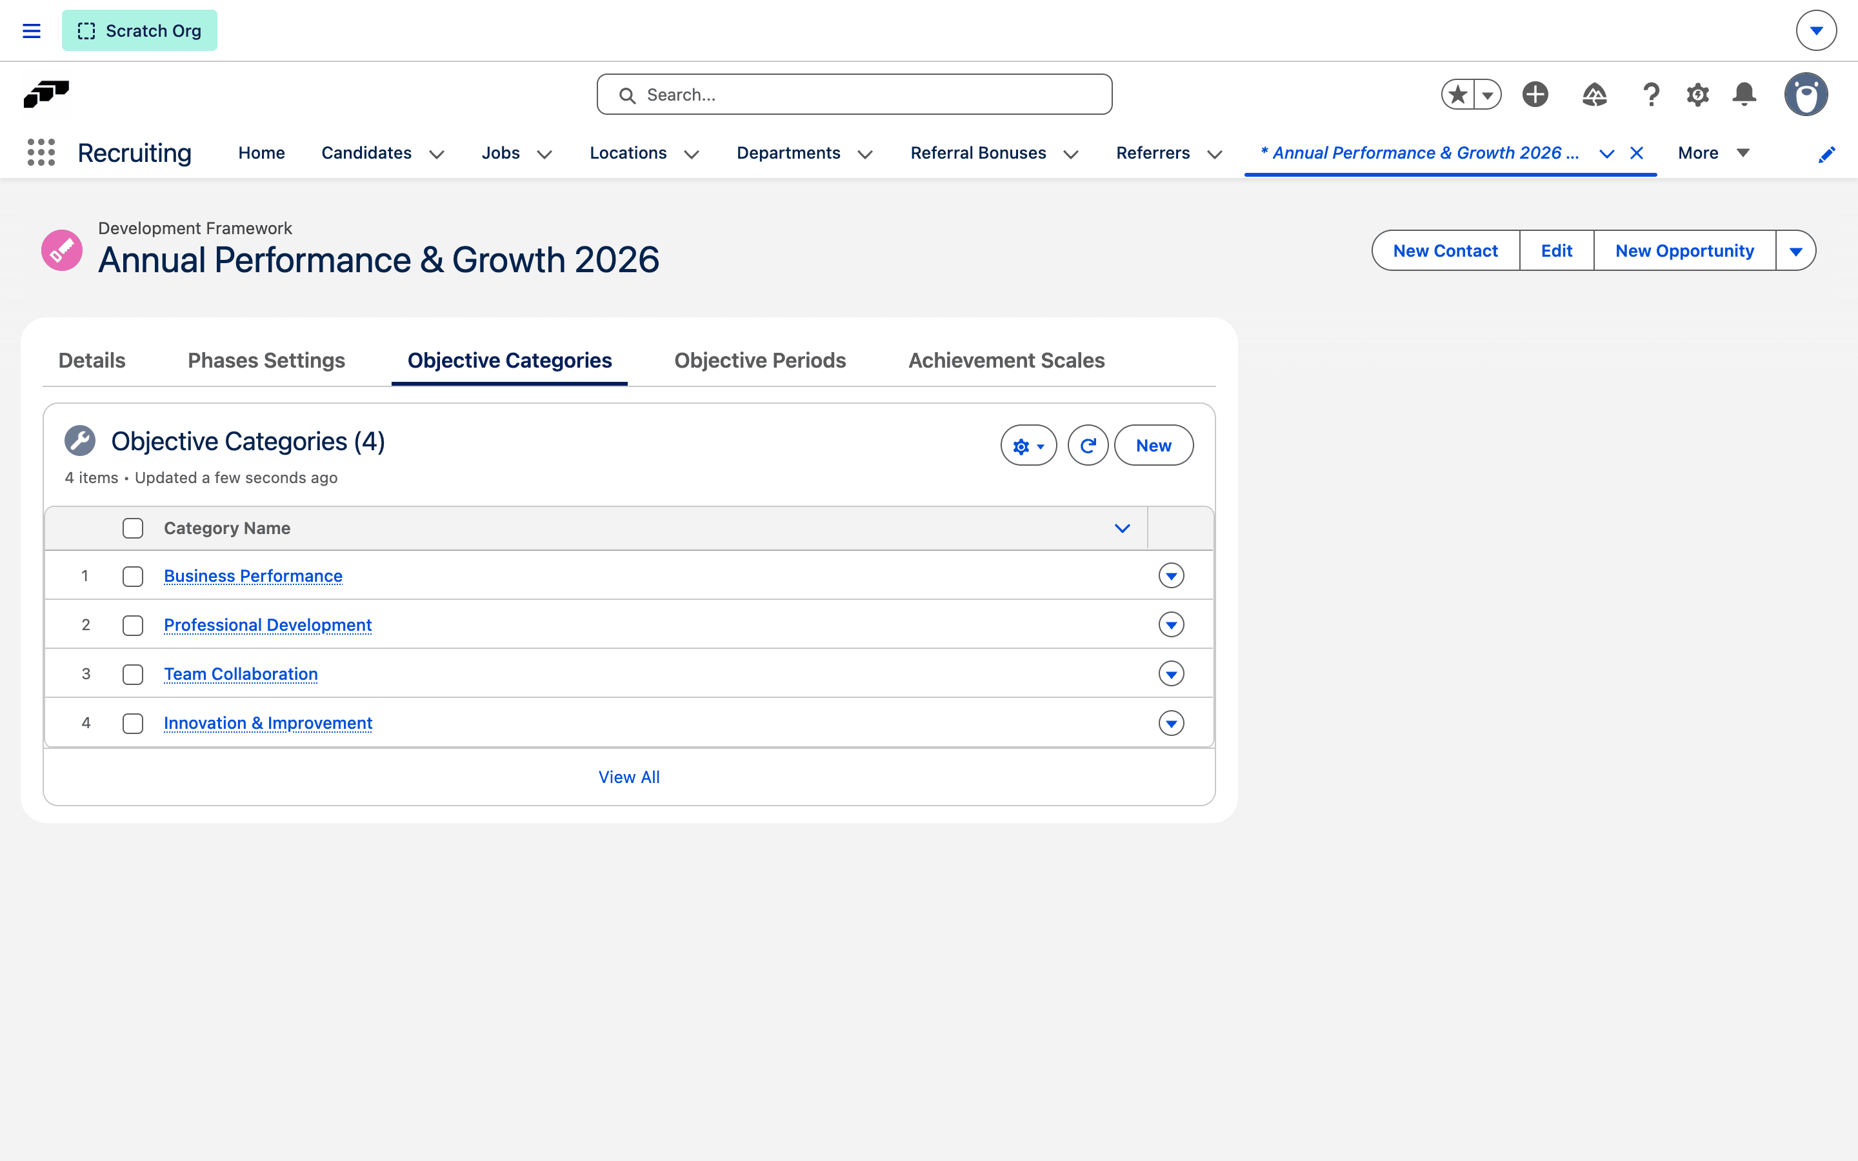Expand the Referrers tab chevron
This screenshot has height=1161, width=1858.
(x=1214, y=154)
